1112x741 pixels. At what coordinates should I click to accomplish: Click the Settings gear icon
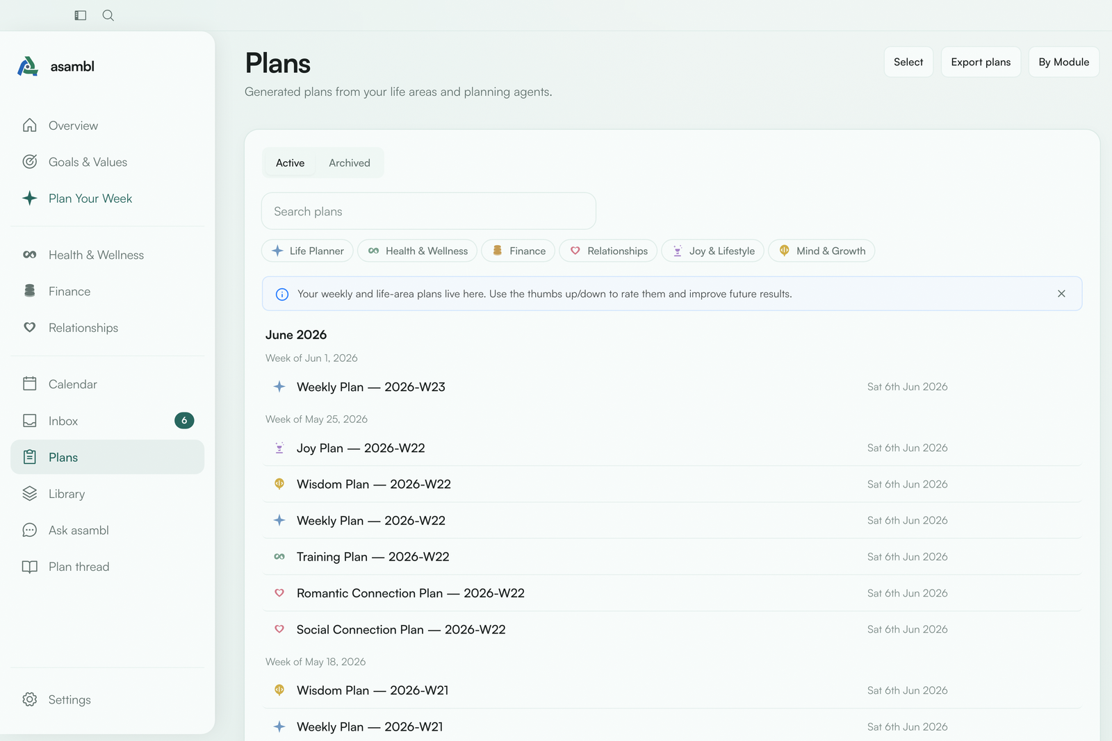click(x=30, y=699)
